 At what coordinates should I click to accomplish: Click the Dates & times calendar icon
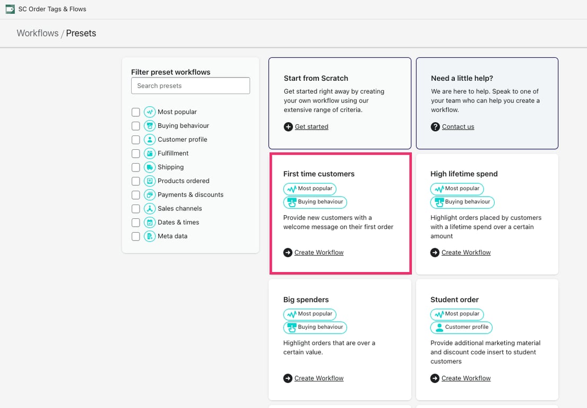149,223
